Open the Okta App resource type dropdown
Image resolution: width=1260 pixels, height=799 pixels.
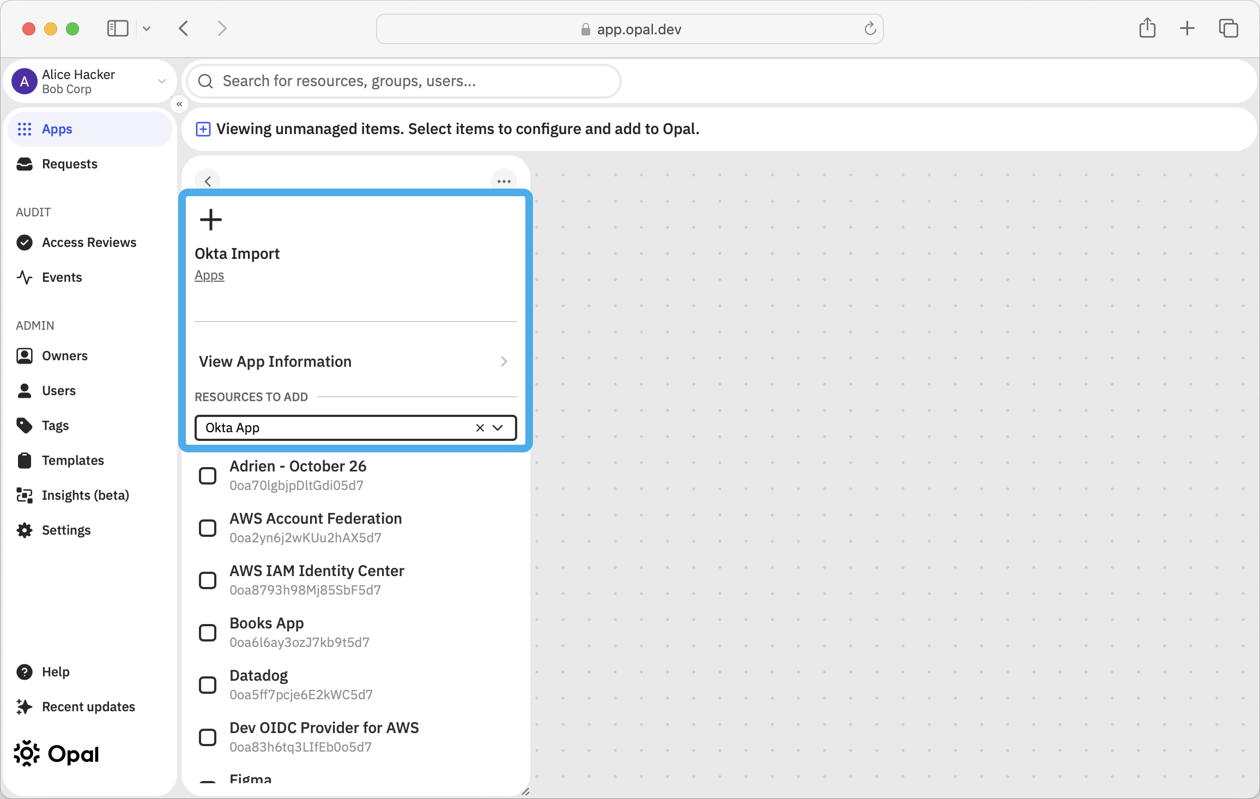(x=498, y=428)
